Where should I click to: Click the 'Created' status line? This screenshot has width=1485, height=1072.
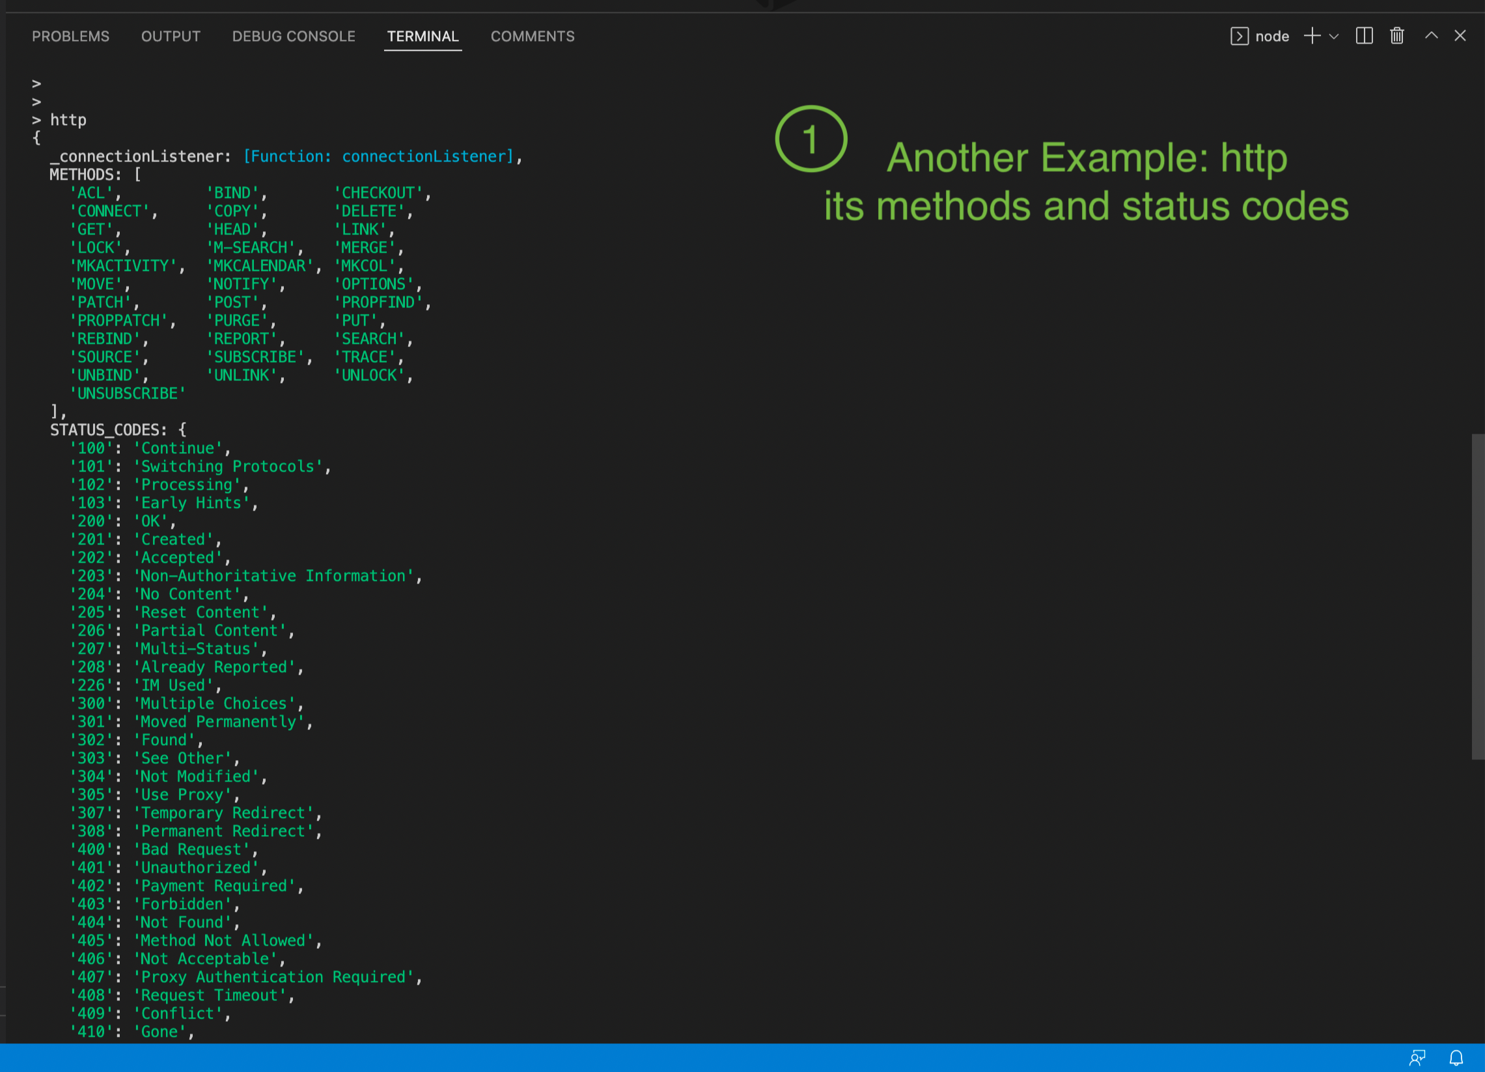(x=145, y=540)
